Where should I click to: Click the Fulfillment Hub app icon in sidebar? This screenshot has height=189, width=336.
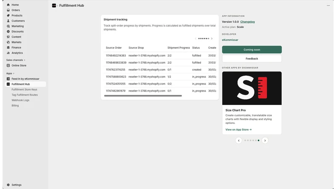click(8, 84)
